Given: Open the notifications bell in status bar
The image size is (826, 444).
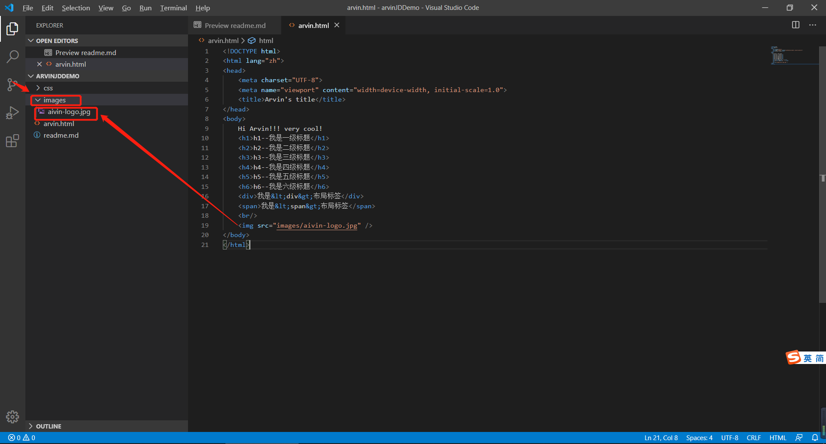Looking at the screenshot, I should pos(814,438).
